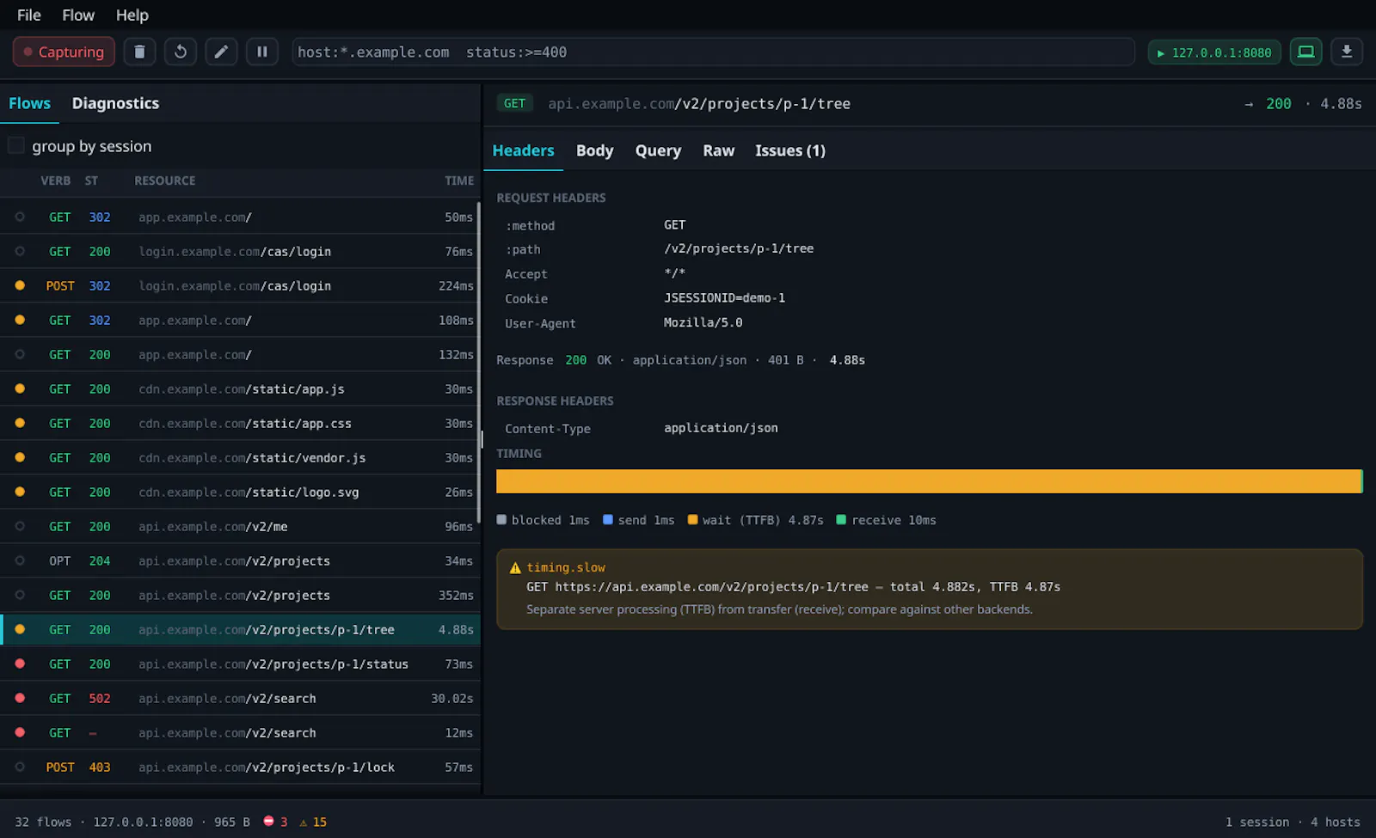The height and width of the screenshot is (838, 1376).
Task: Click the orange wait timing bar
Action: 928,481
